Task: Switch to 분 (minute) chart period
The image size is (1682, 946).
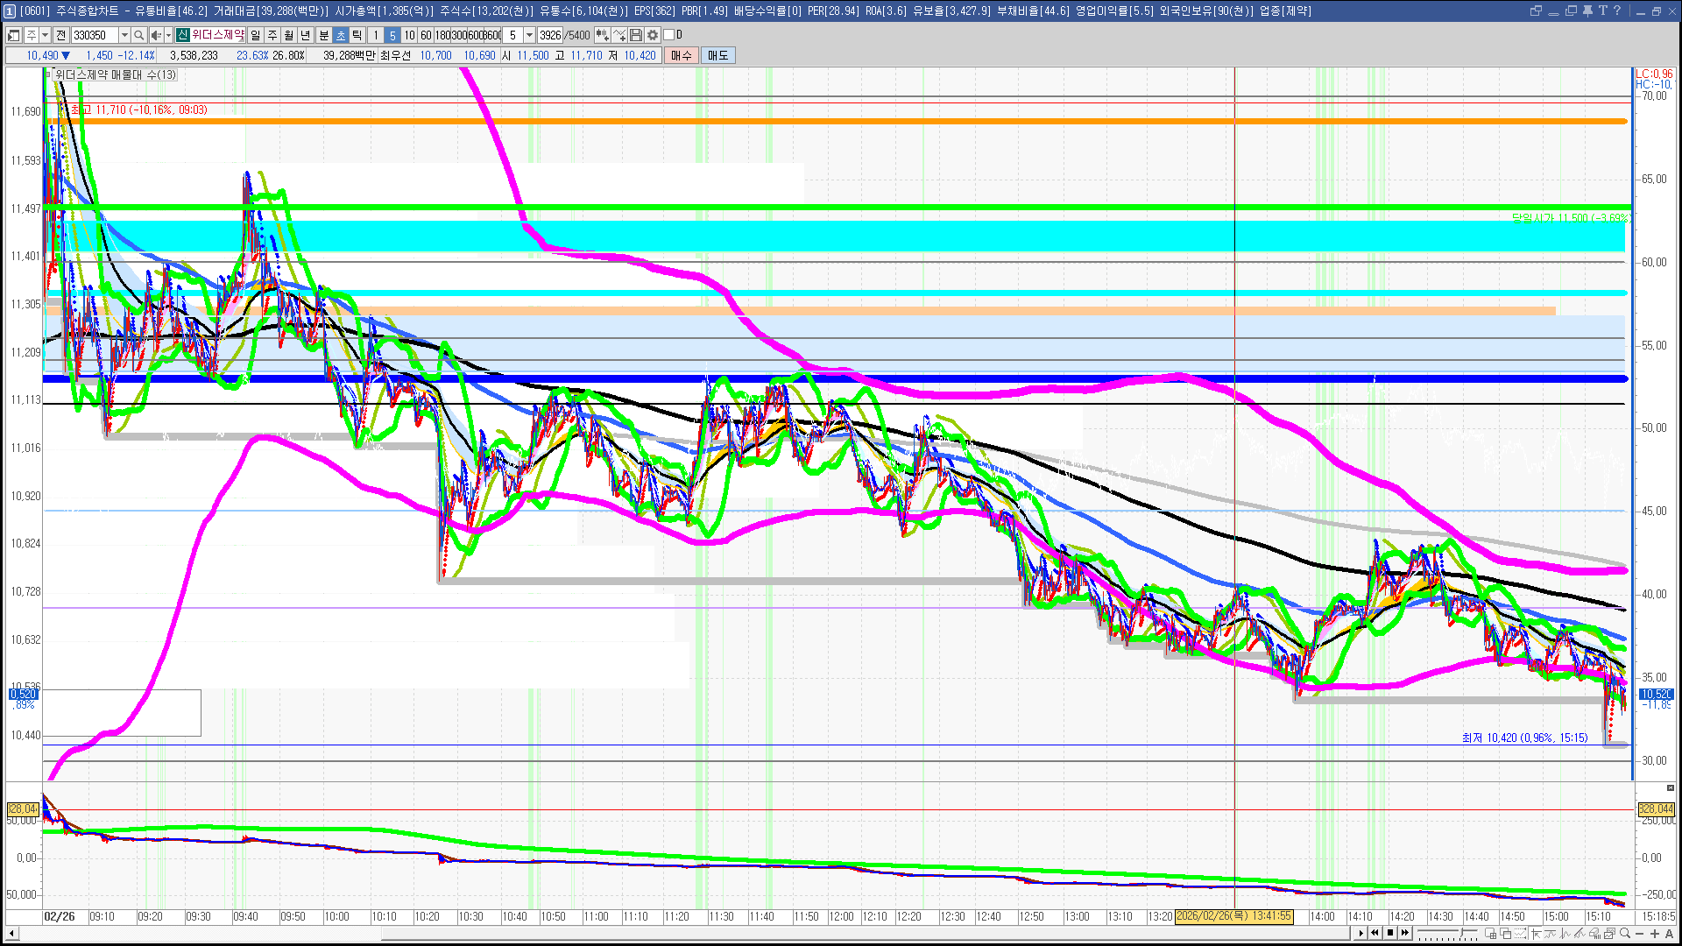Action: click(x=323, y=35)
